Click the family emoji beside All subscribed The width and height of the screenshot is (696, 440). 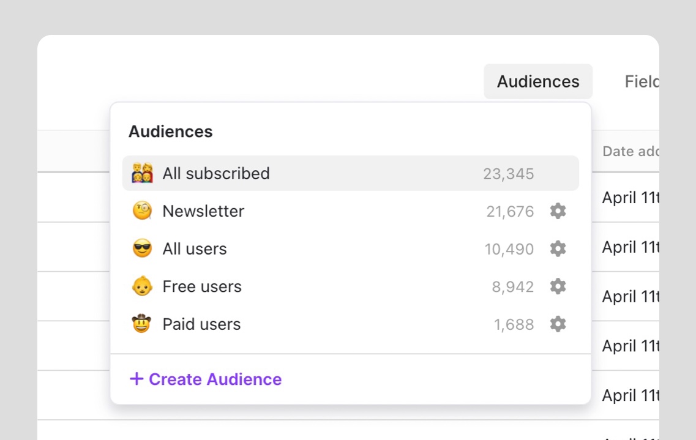click(x=142, y=174)
